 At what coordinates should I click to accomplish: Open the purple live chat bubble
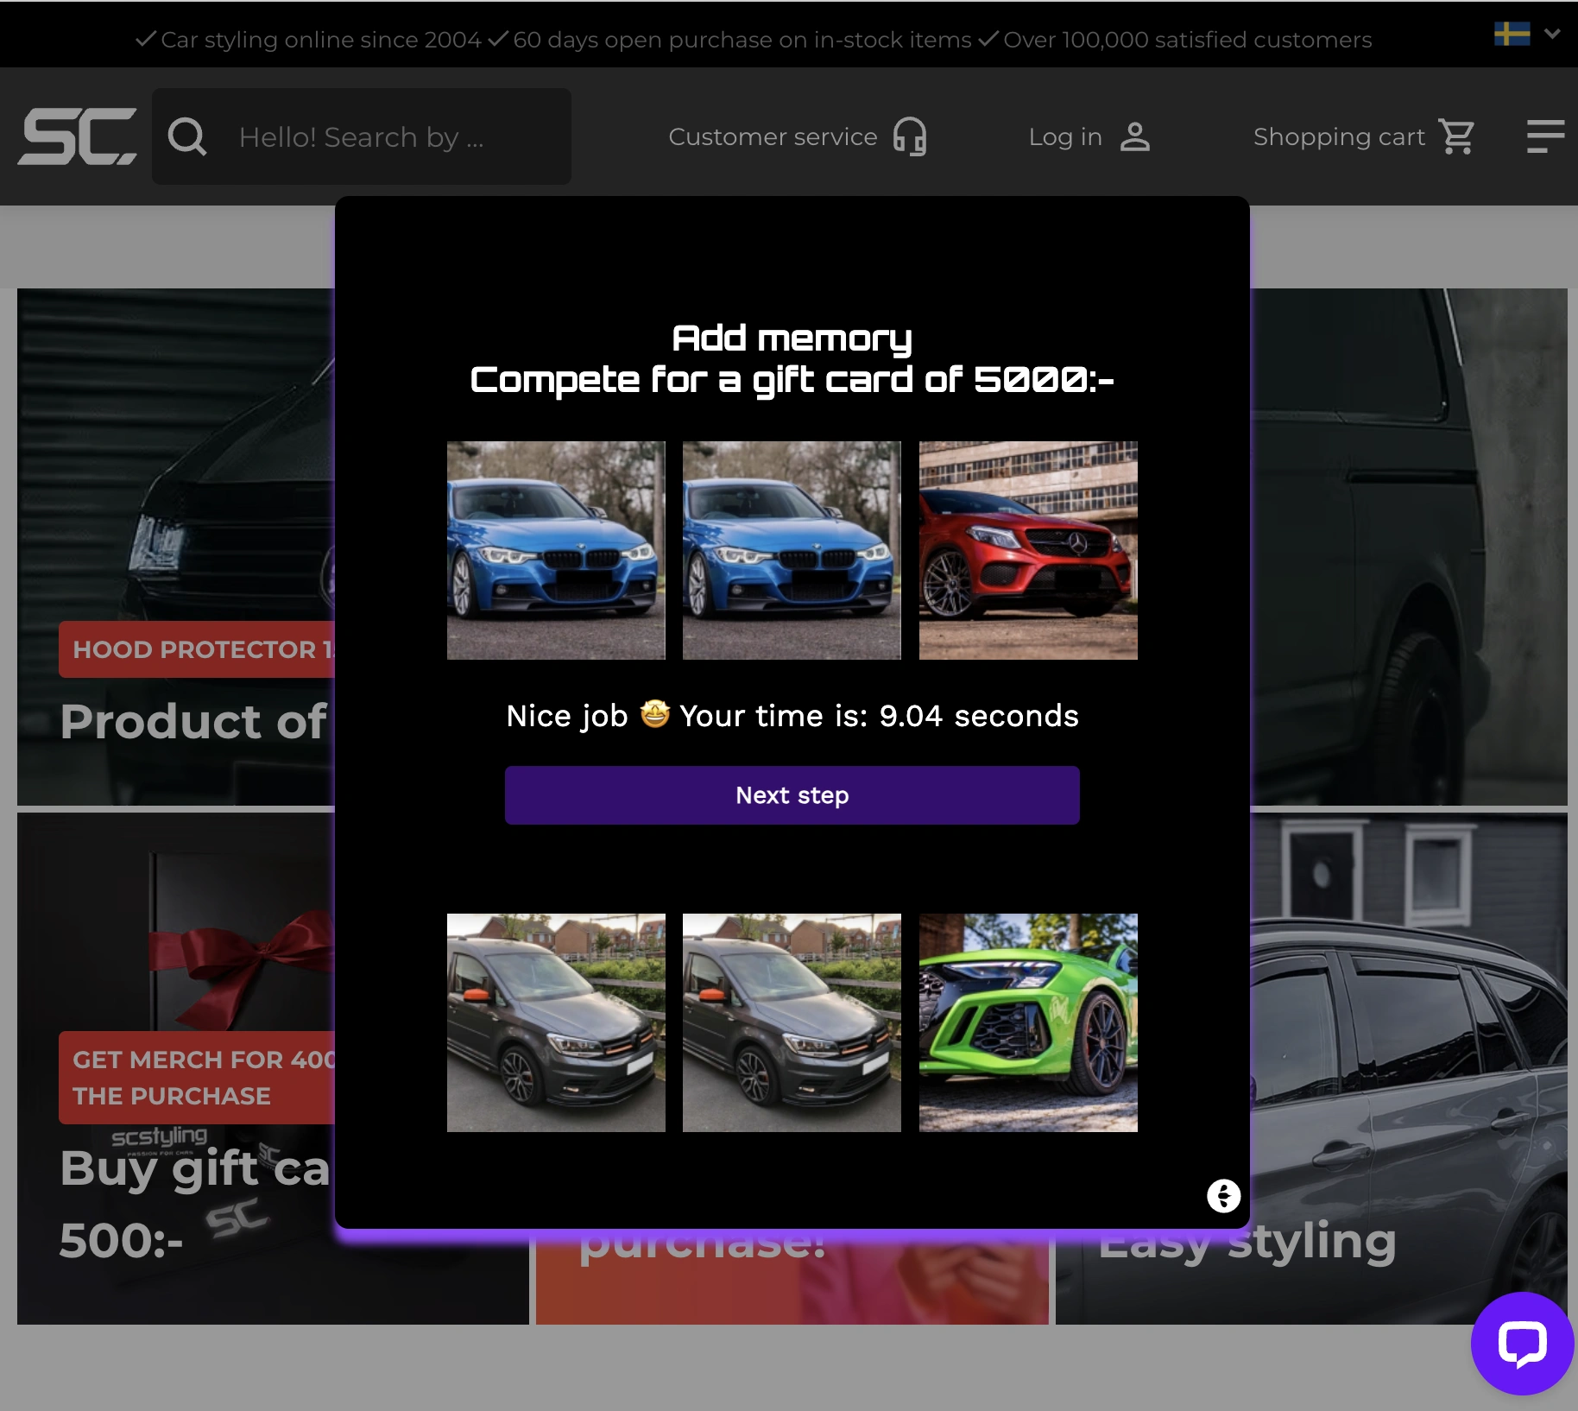point(1521,1343)
